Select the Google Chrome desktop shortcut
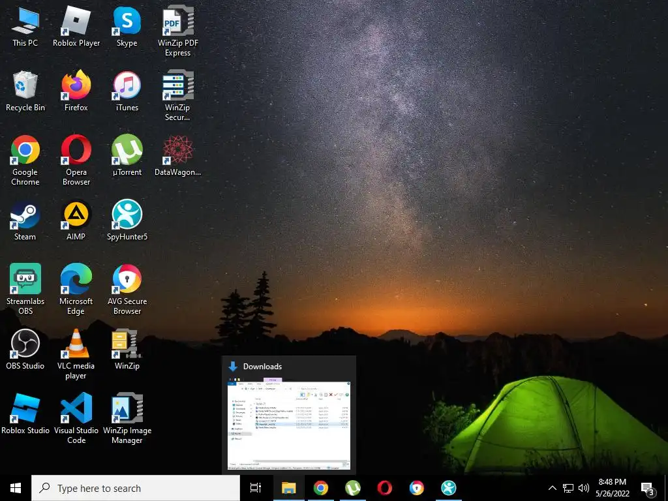 point(25,160)
